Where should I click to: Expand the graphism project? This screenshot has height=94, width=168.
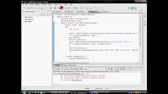point(23,17)
